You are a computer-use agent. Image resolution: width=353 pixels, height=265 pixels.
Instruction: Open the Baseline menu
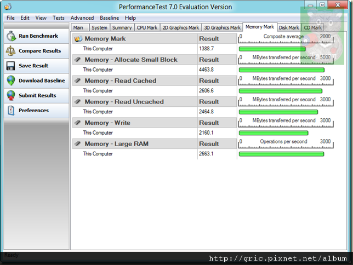109,18
